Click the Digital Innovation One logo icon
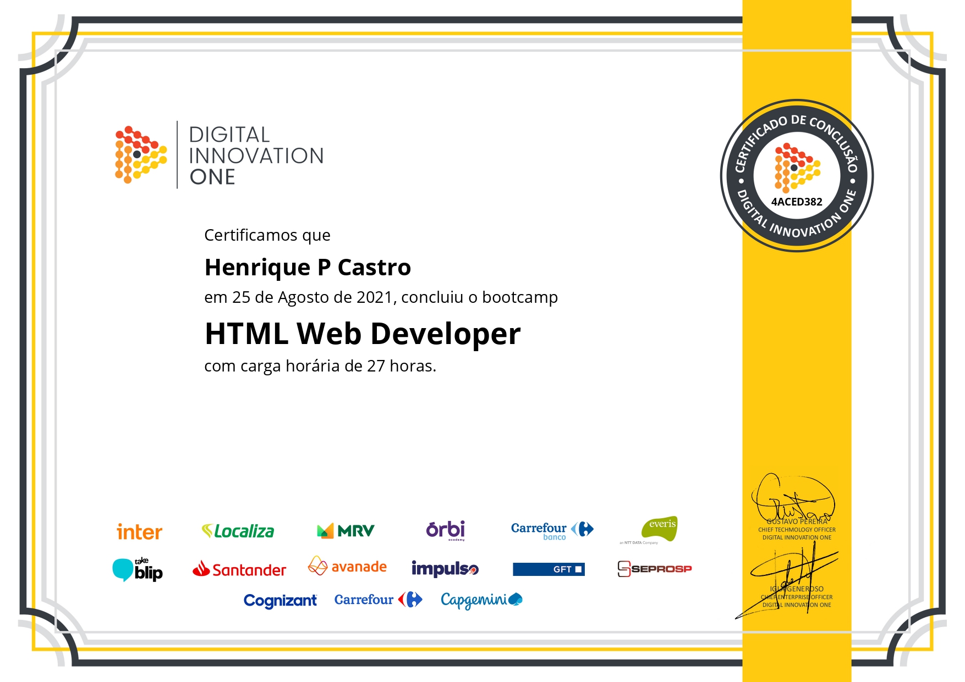Screen dimensions: 965x682 coord(140,154)
